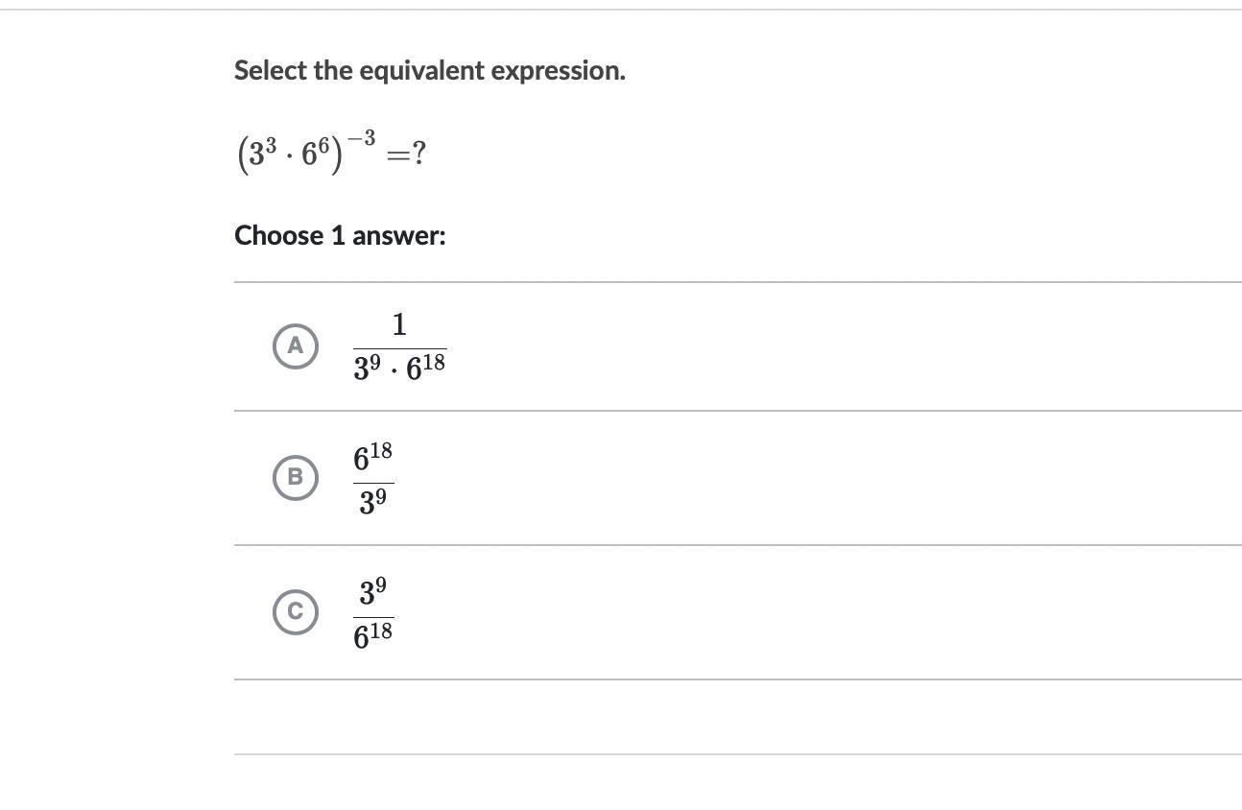Click the −3 exponent in the question
The height and width of the screenshot is (810, 1242).
[x=361, y=138]
